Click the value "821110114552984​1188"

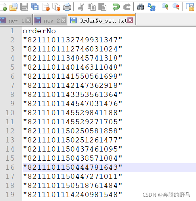point(73,113)
